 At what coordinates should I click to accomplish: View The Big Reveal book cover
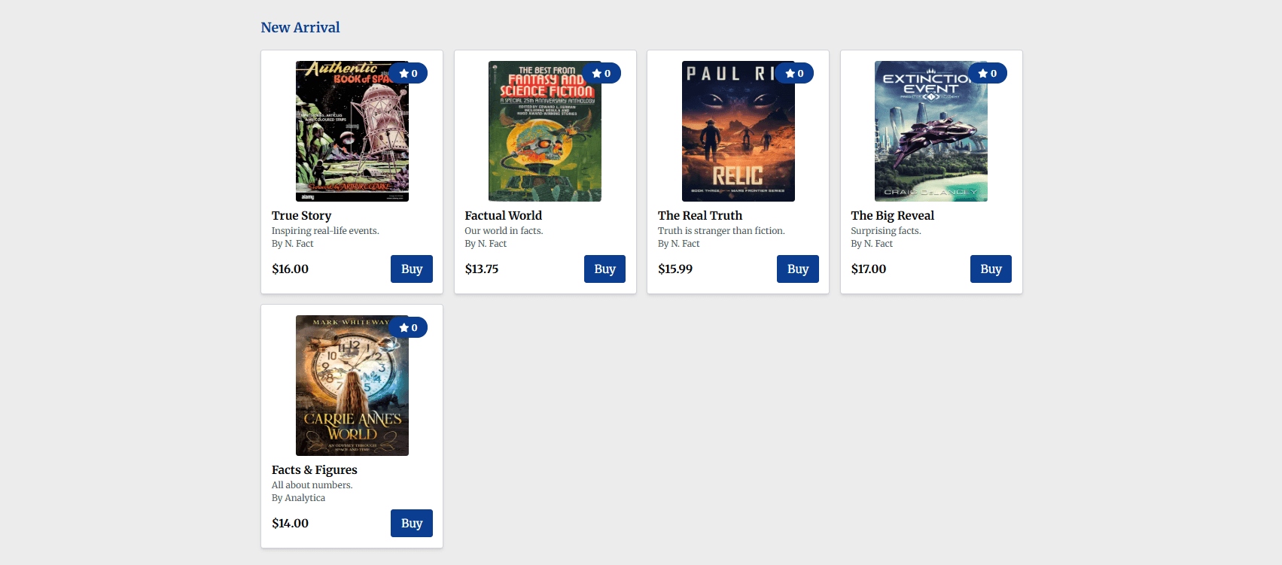pos(930,132)
